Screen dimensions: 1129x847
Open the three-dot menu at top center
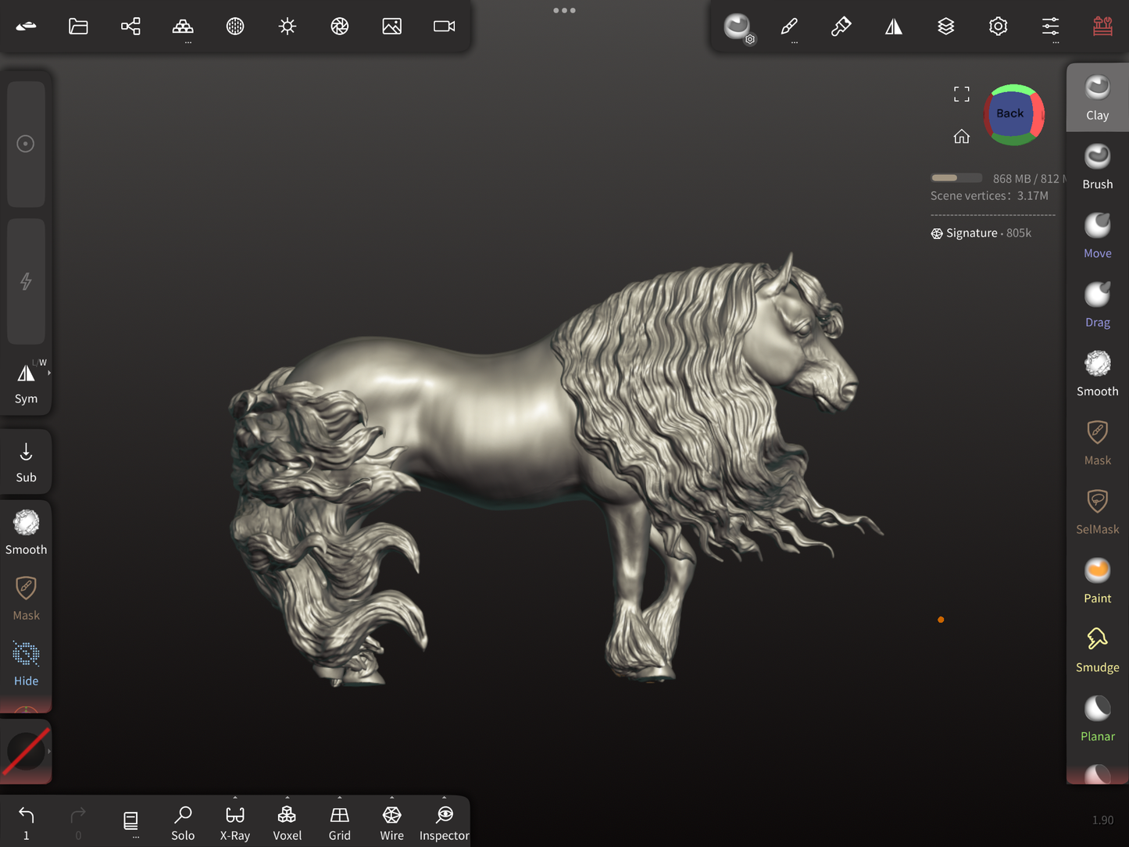(x=564, y=10)
